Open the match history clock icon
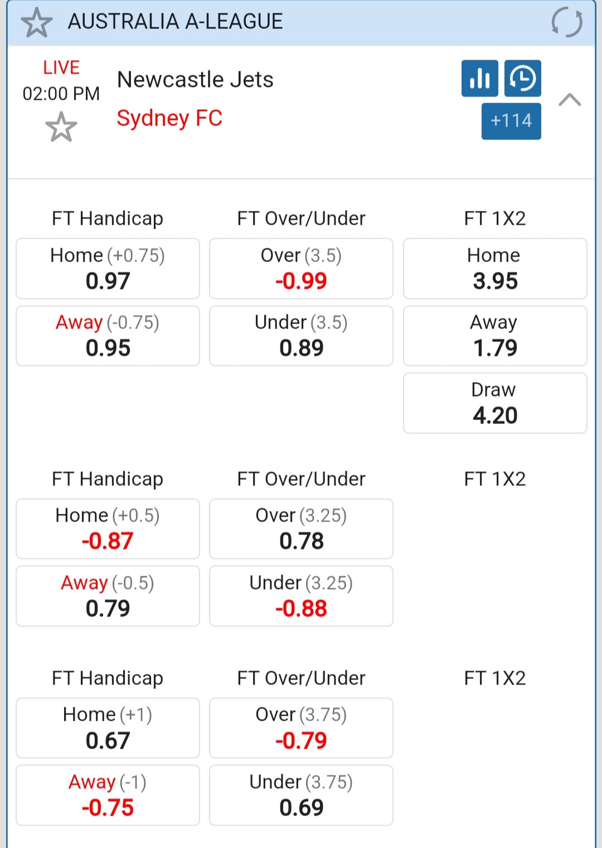This screenshot has height=848, width=602. tap(522, 78)
